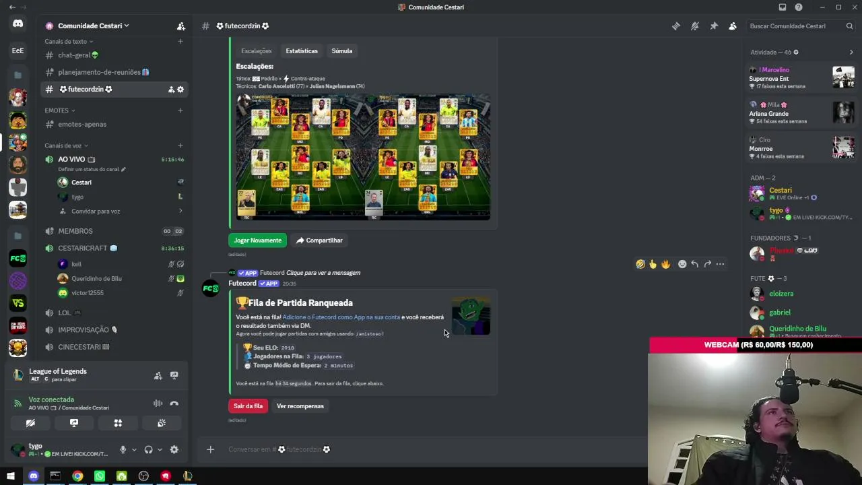Mute the microphone
Screen dimensions: 862x485
coord(123,450)
